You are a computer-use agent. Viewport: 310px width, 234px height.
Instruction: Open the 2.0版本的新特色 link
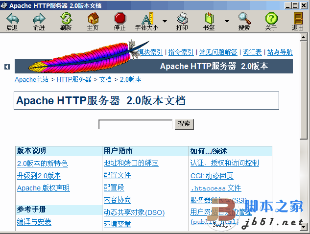click(x=43, y=164)
